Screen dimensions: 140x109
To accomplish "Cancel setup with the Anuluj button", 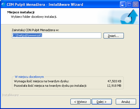I will [126, 102].
